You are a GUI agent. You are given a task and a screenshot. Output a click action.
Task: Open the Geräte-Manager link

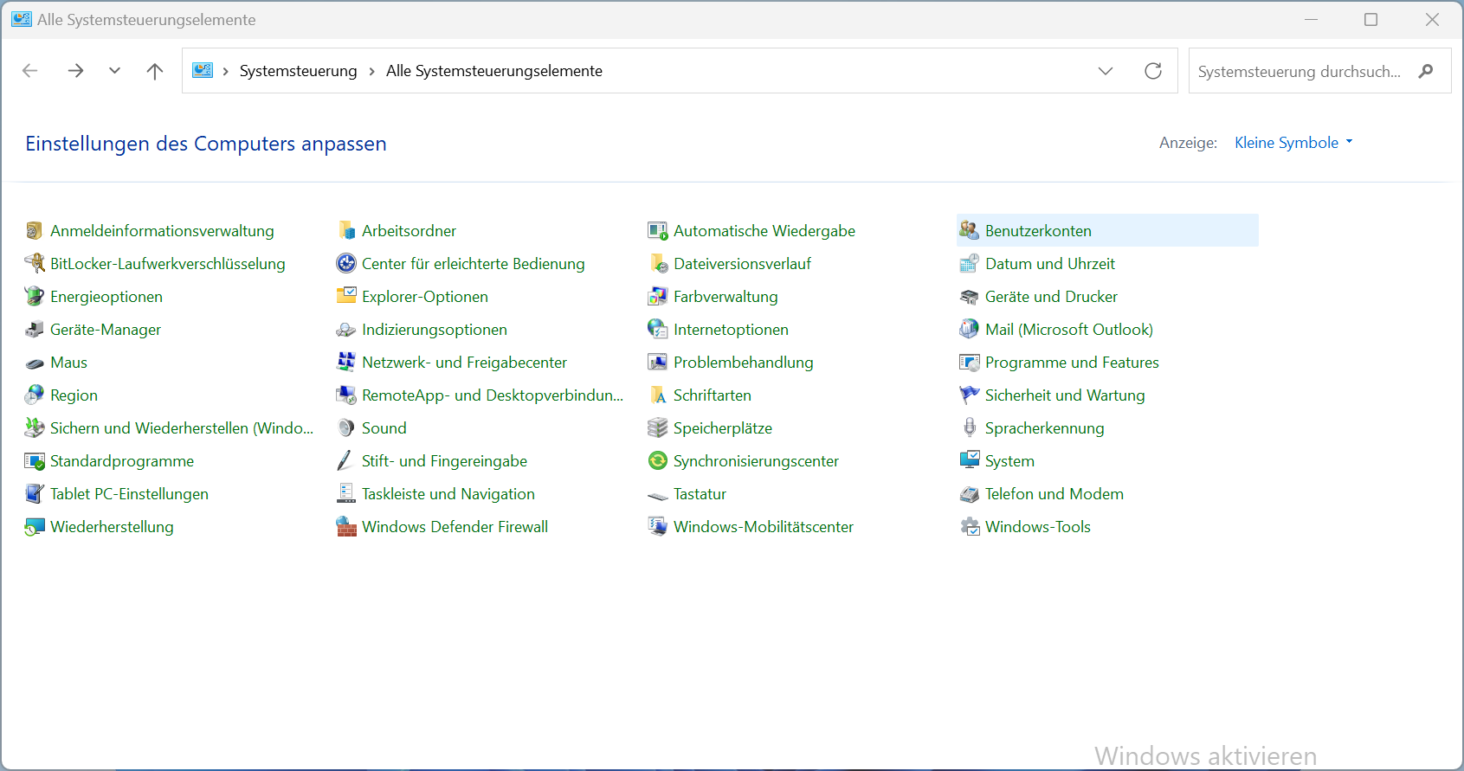pyautogui.click(x=106, y=330)
